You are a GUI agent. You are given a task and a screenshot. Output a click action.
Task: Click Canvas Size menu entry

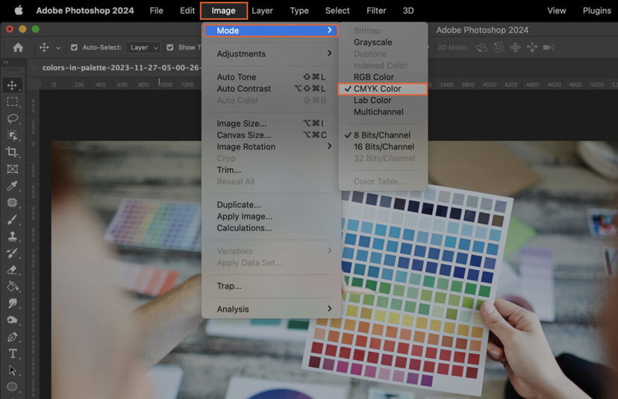pyautogui.click(x=243, y=135)
